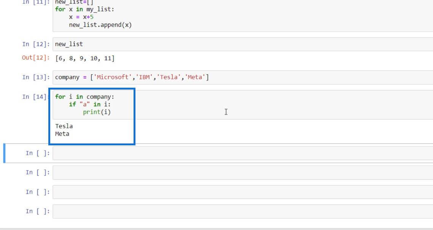Screen dimensions: 433x230
Task: Select the last empty code cell
Action: point(228,211)
